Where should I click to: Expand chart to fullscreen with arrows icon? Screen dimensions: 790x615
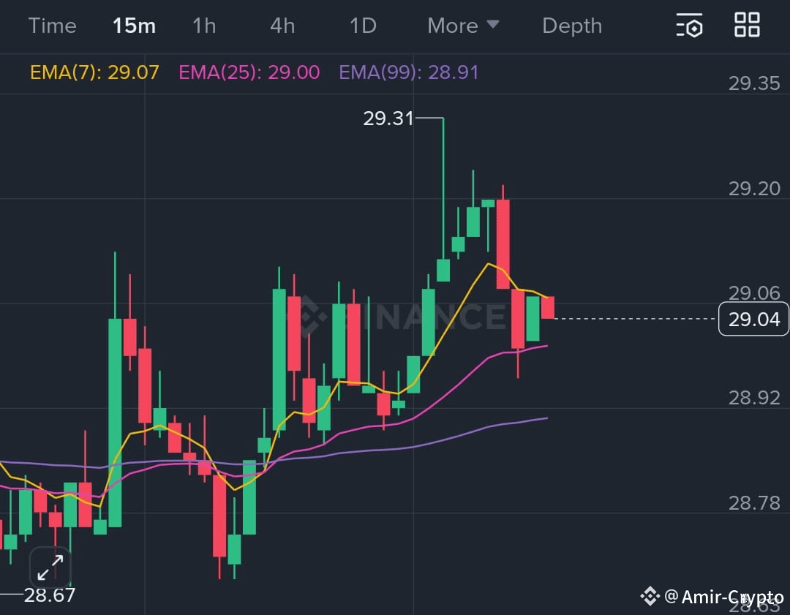(49, 567)
